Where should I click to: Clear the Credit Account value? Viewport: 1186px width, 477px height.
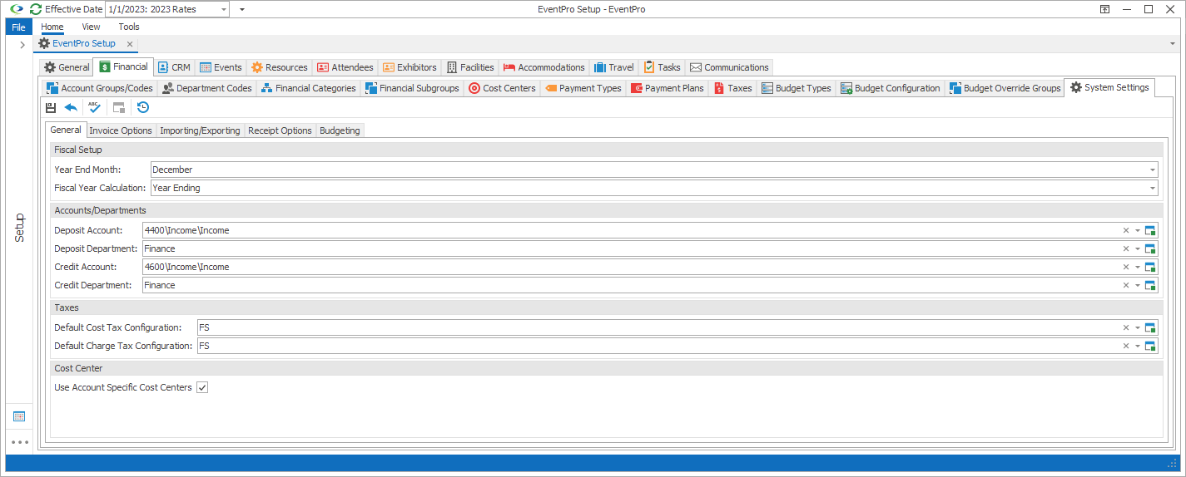[x=1126, y=267]
